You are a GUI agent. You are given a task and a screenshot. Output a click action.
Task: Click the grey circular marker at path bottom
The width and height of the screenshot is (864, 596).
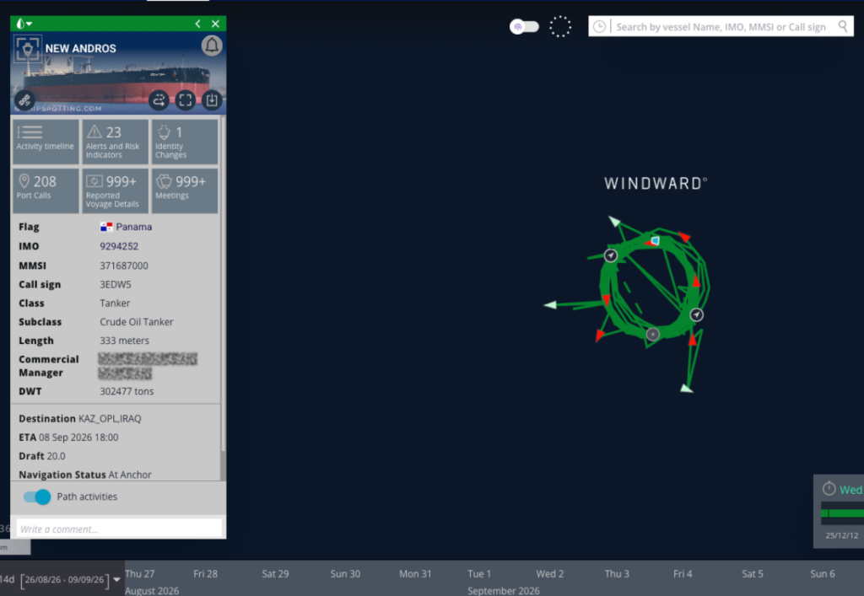coord(652,334)
